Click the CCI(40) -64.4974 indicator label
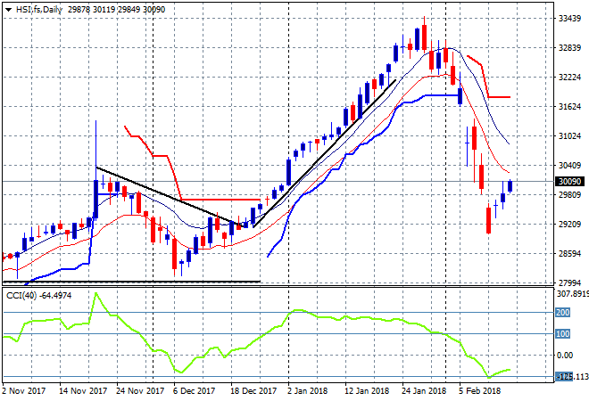 pyautogui.click(x=38, y=296)
